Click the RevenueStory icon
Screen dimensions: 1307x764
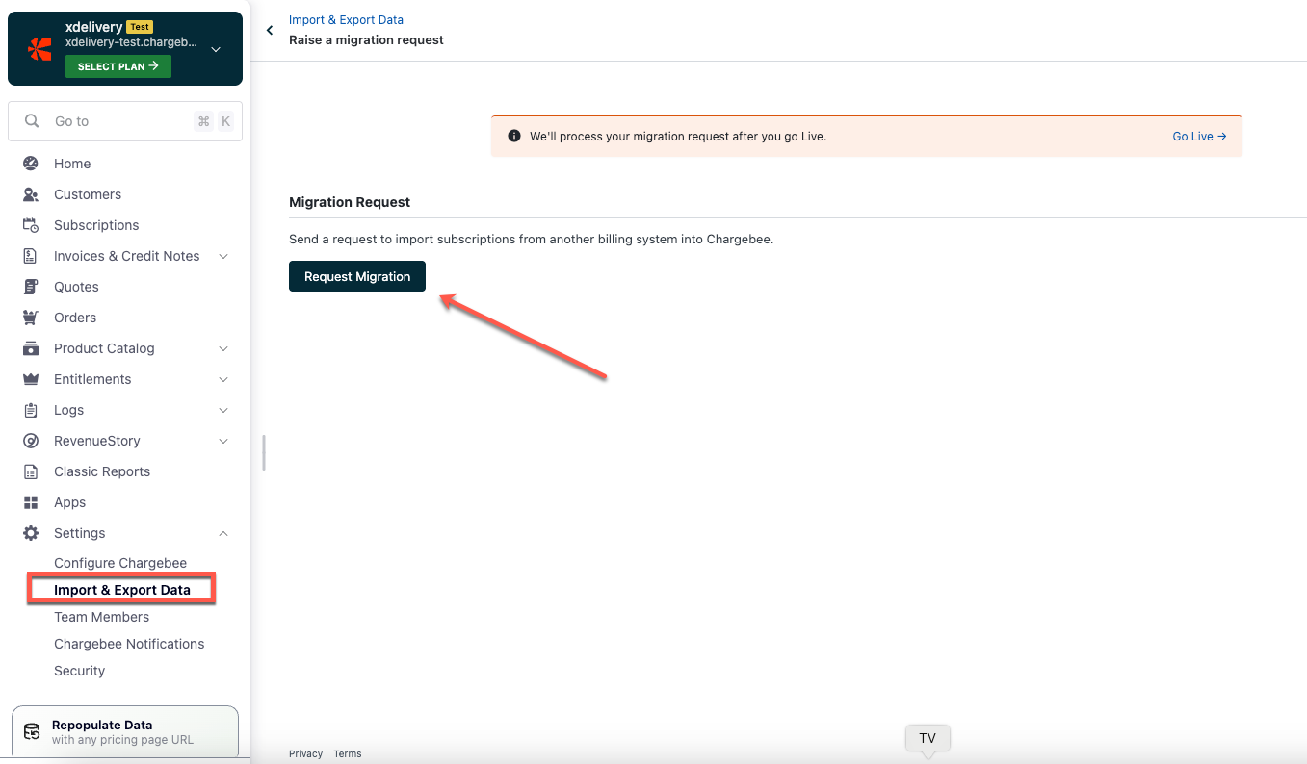point(32,441)
